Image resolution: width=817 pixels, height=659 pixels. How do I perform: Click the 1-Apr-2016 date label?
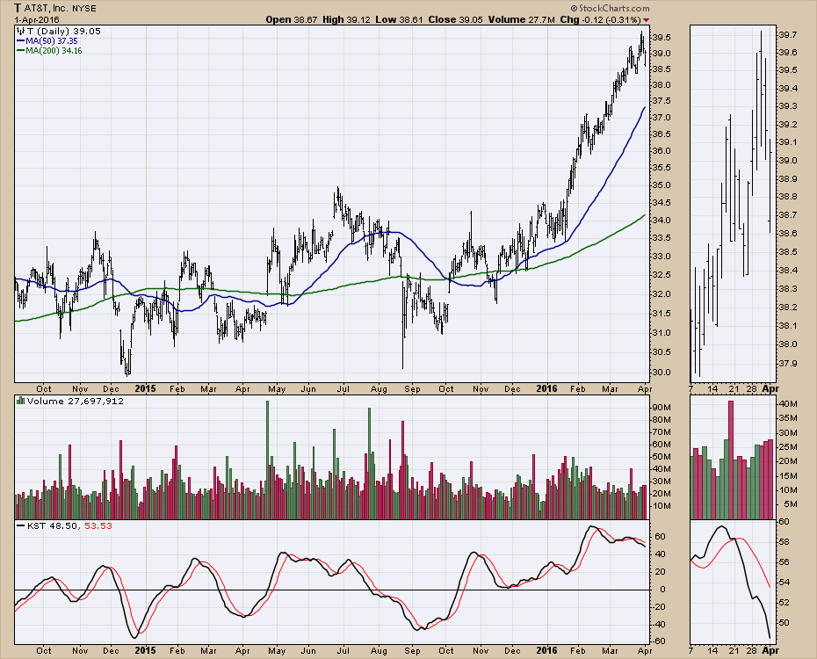pyautogui.click(x=37, y=20)
